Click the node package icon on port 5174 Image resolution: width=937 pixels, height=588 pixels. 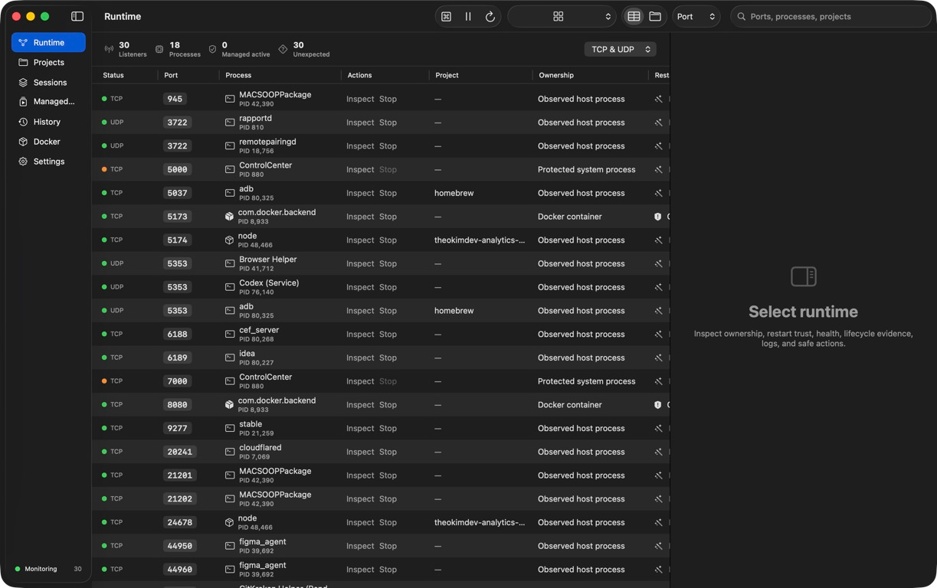click(x=229, y=240)
